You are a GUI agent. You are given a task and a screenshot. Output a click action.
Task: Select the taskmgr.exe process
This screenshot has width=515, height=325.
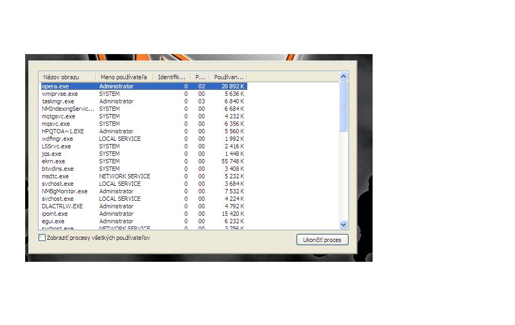tap(58, 101)
